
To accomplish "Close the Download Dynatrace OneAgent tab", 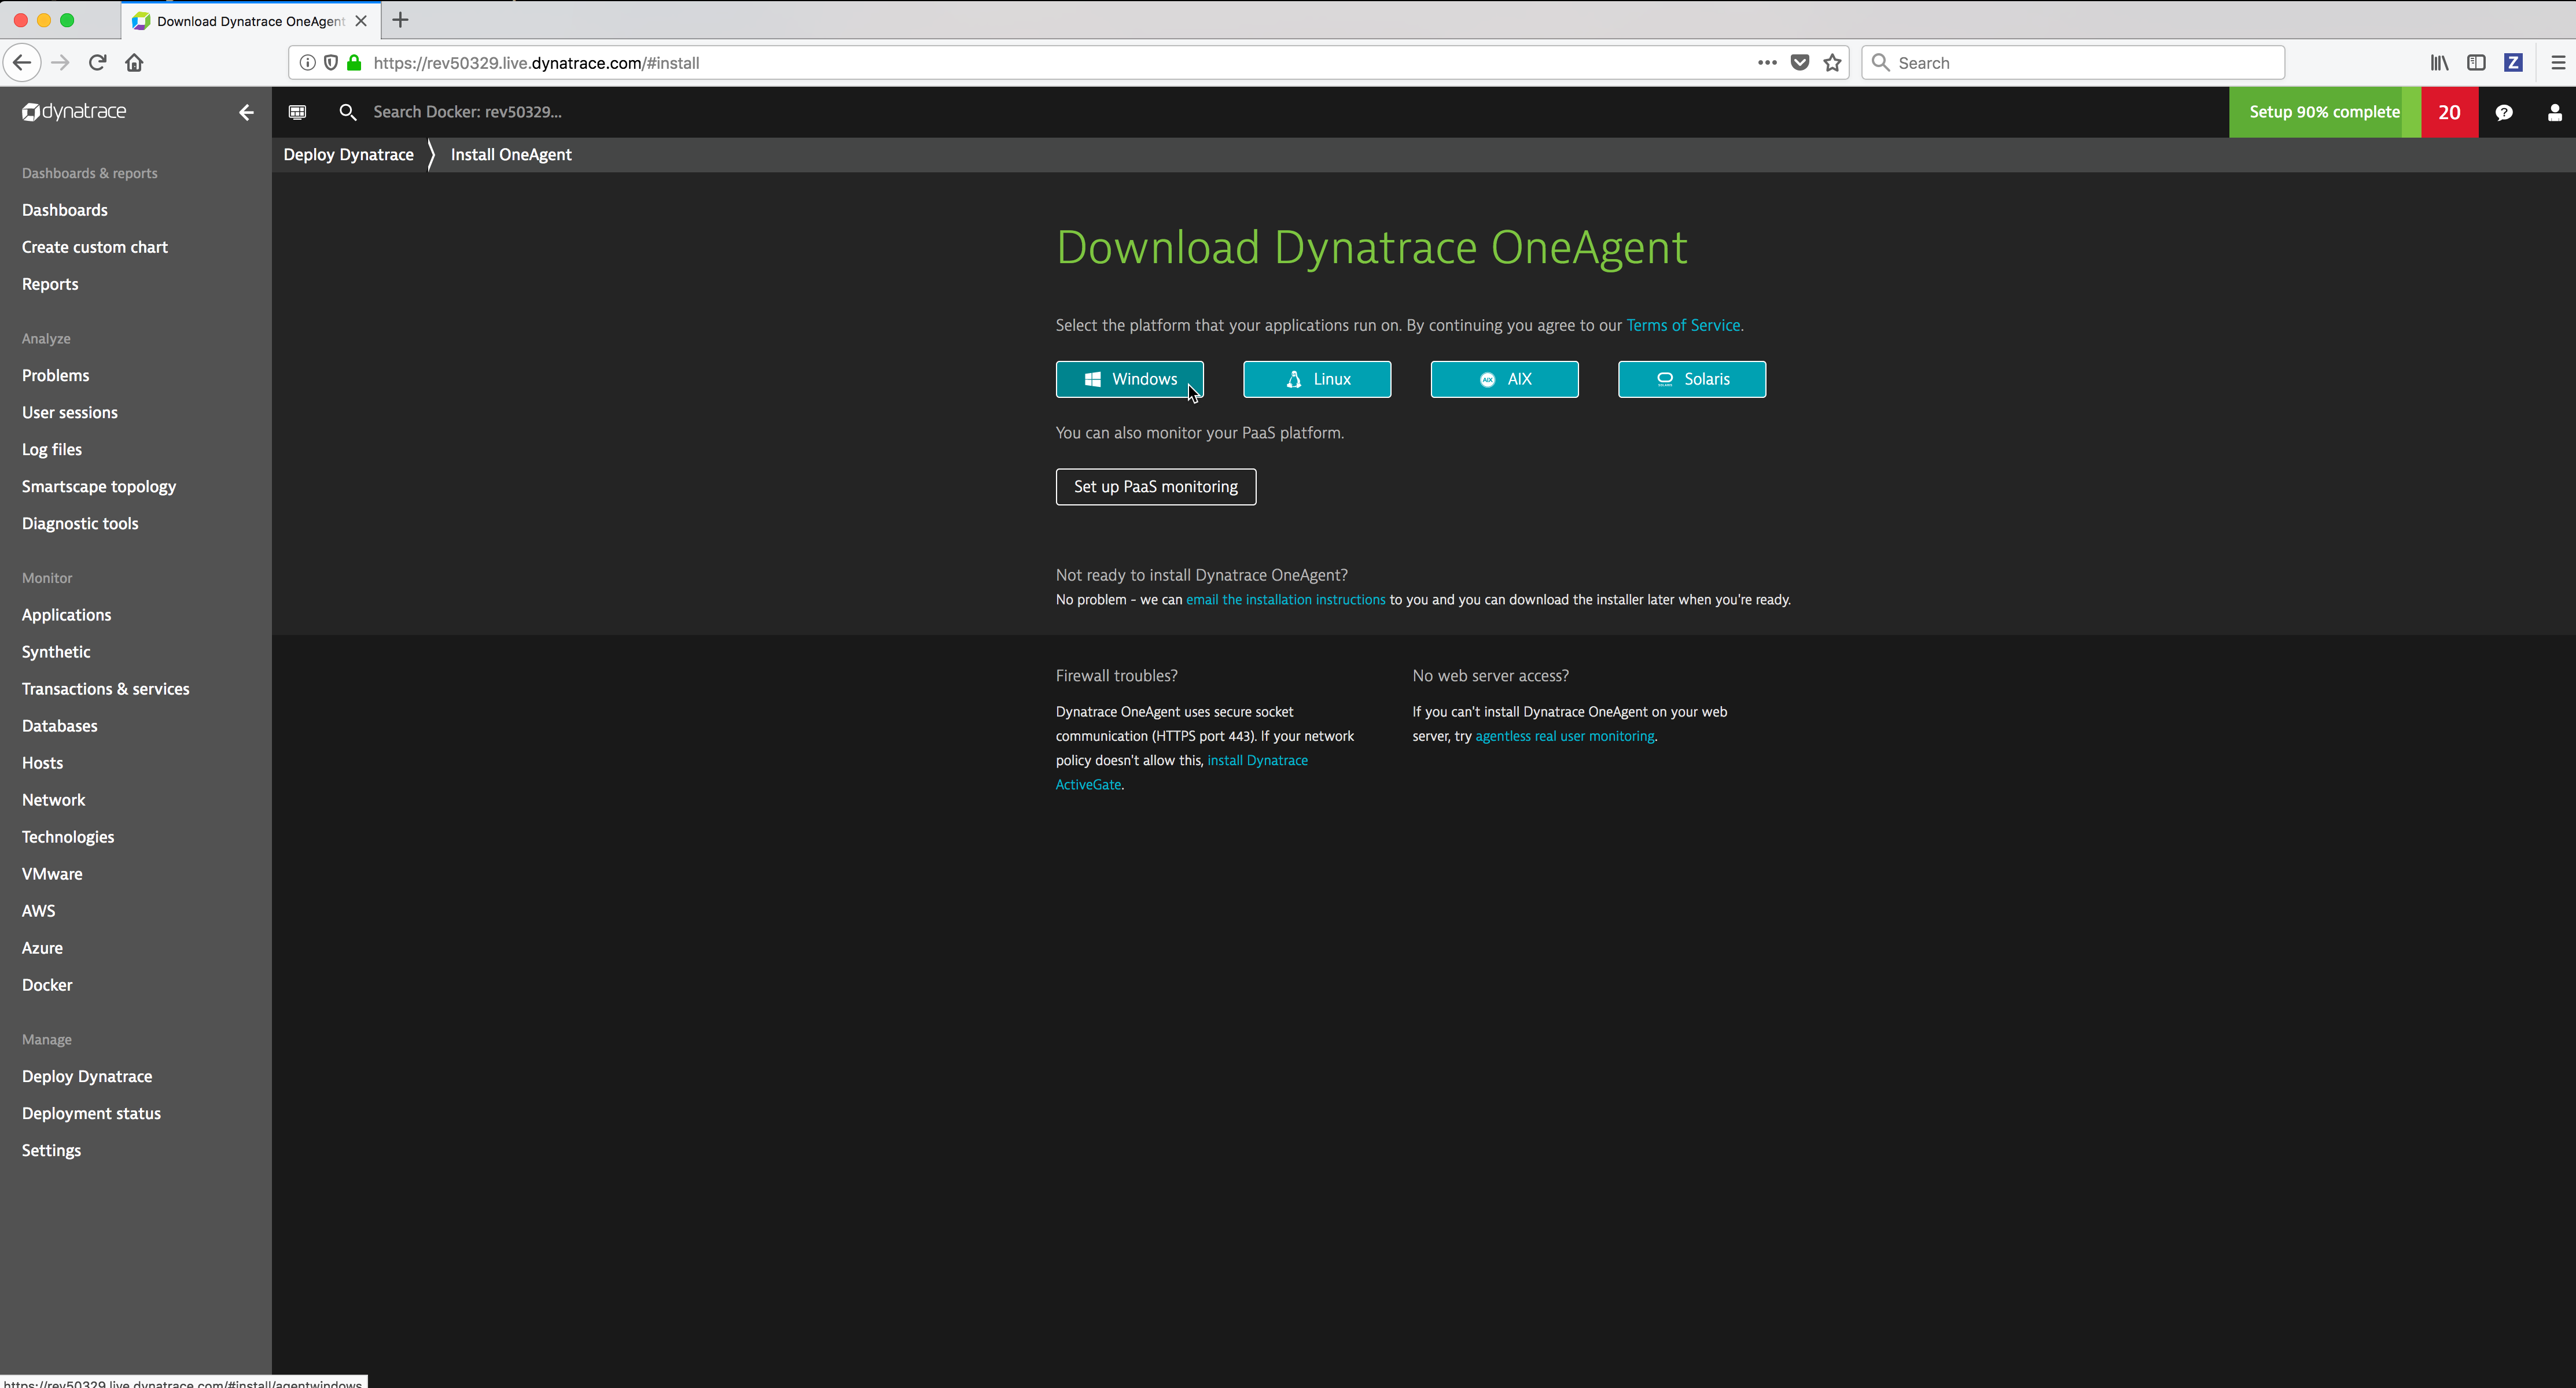I will [361, 20].
